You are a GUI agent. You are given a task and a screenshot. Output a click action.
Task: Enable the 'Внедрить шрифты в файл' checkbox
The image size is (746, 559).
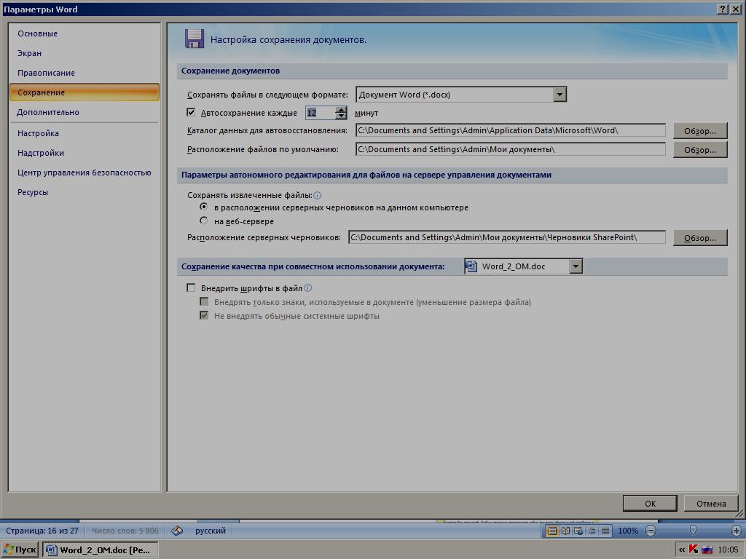191,288
